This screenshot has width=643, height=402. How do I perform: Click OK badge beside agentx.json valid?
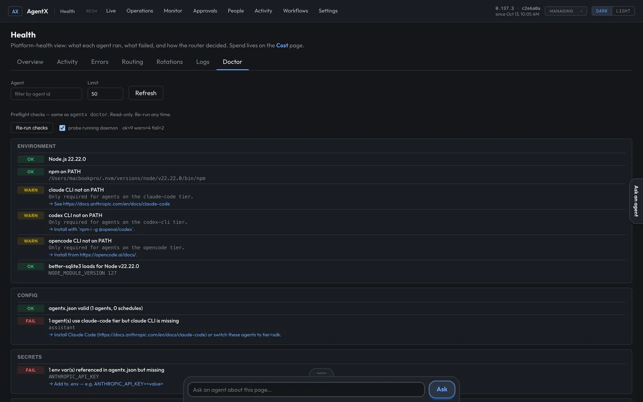[x=31, y=309]
